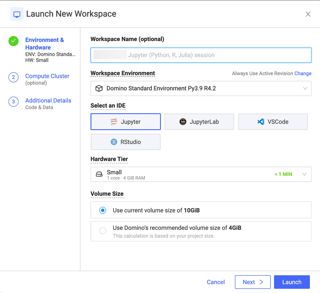The image size is (320, 293).
Task: Click 'Always Use Active Revision' text
Action: tap(262, 74)
